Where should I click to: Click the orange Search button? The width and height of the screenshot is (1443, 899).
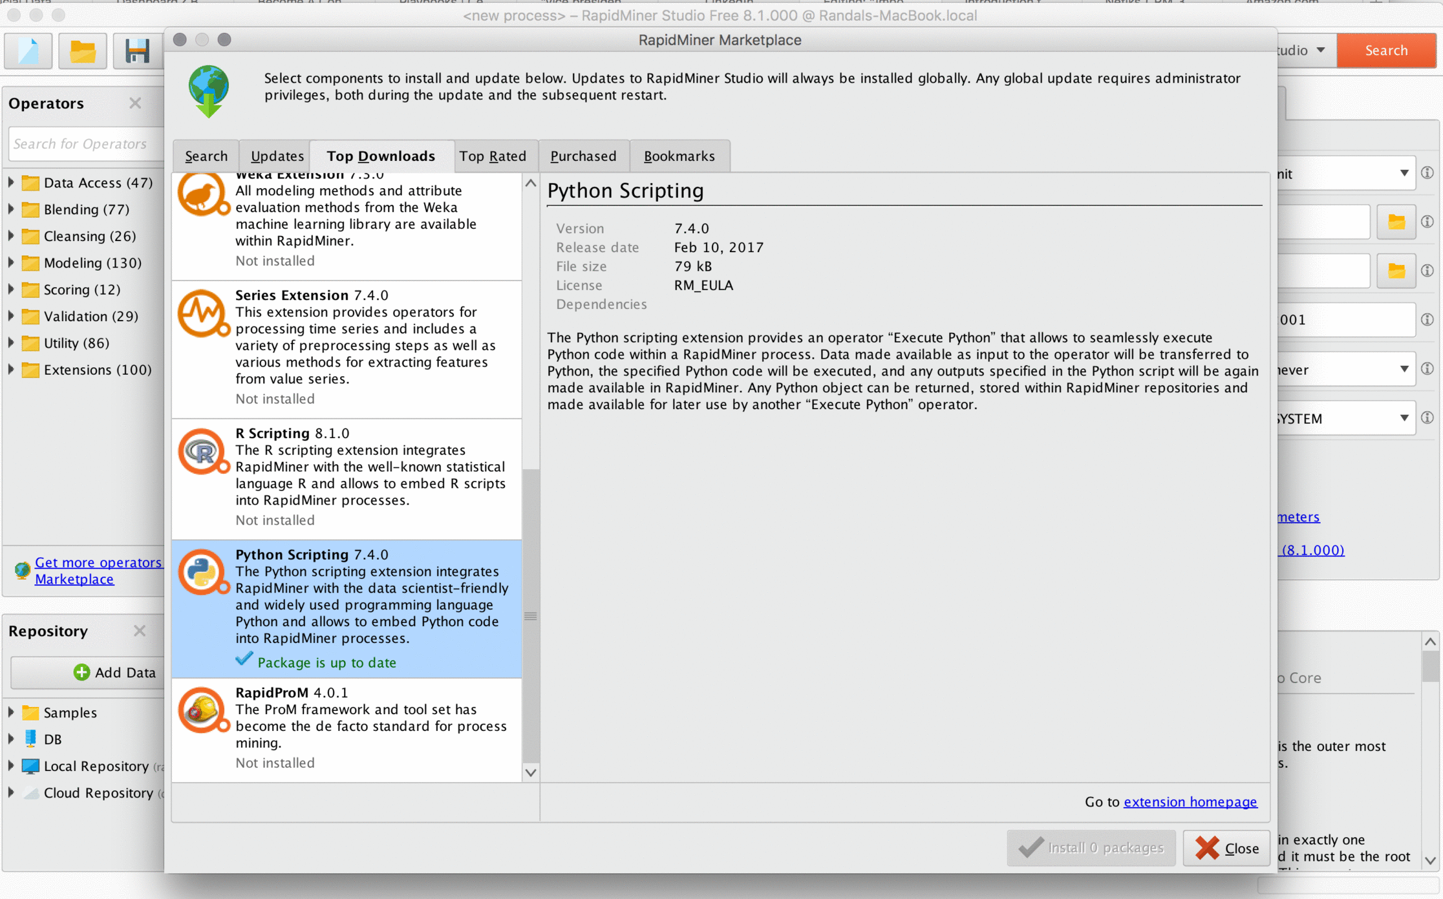[1386, 50]
